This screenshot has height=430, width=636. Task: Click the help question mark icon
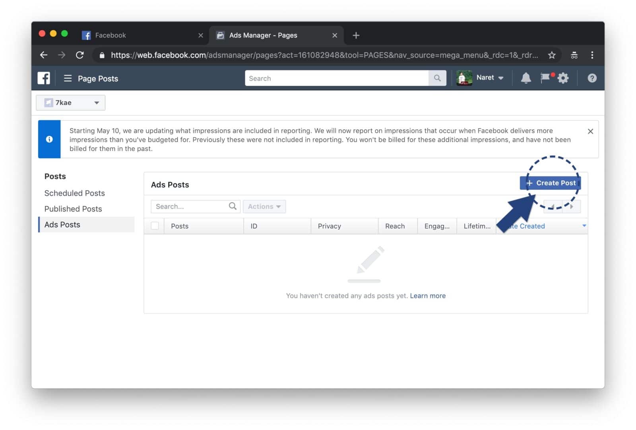[592, 78]
